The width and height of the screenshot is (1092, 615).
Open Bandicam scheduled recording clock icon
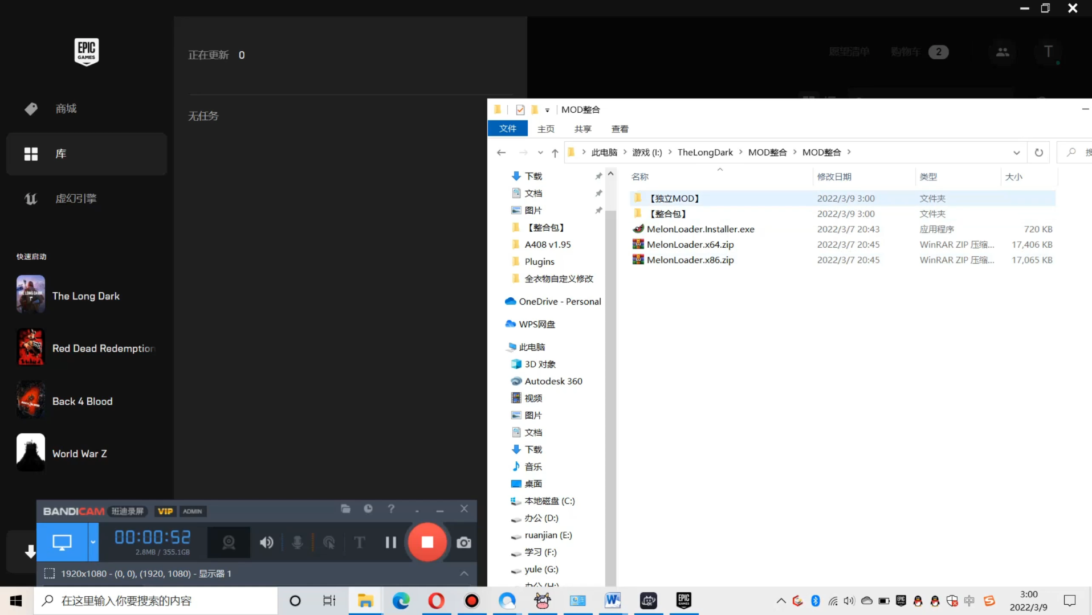[x=368, y=509]
